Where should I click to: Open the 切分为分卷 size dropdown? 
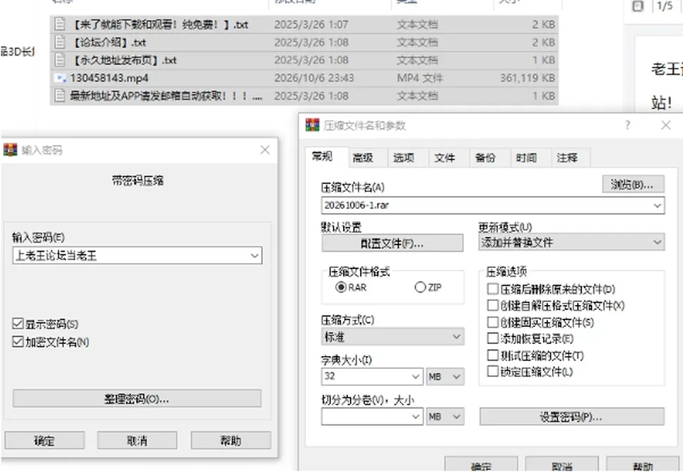[x=416, y=417]
